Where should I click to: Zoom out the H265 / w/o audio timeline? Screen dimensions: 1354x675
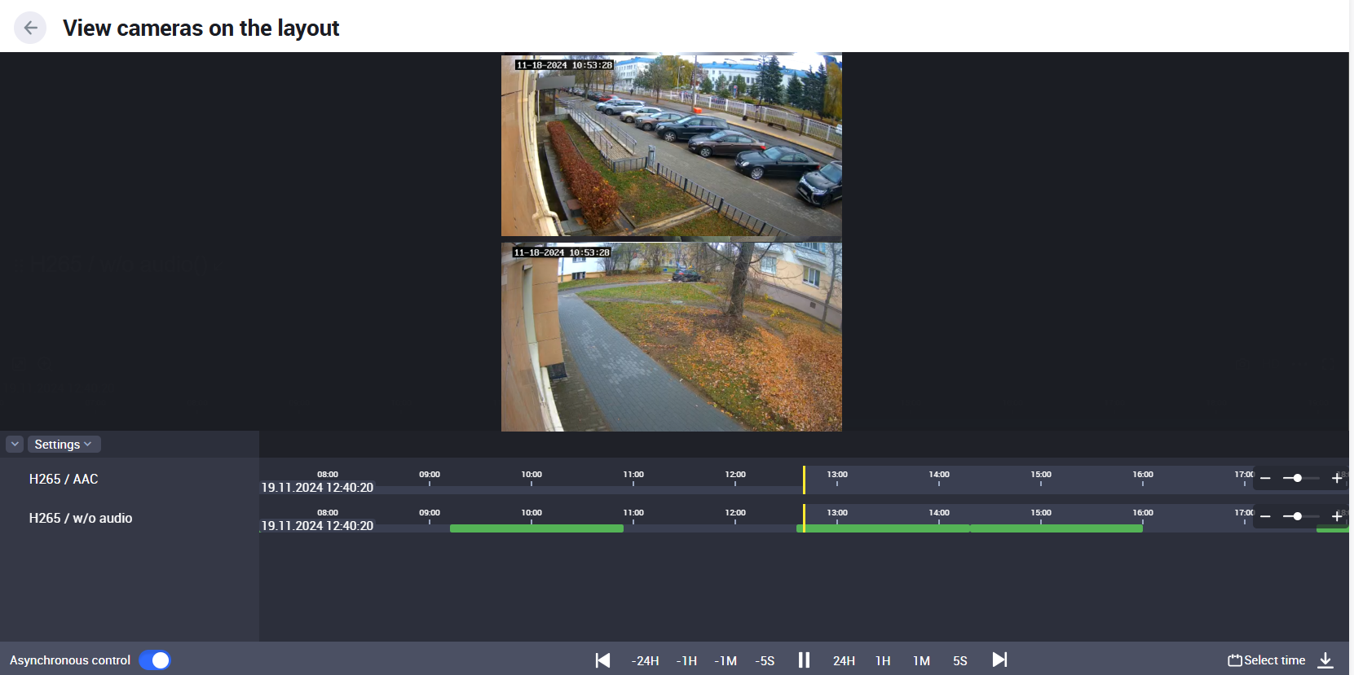tap(1265, 517)
